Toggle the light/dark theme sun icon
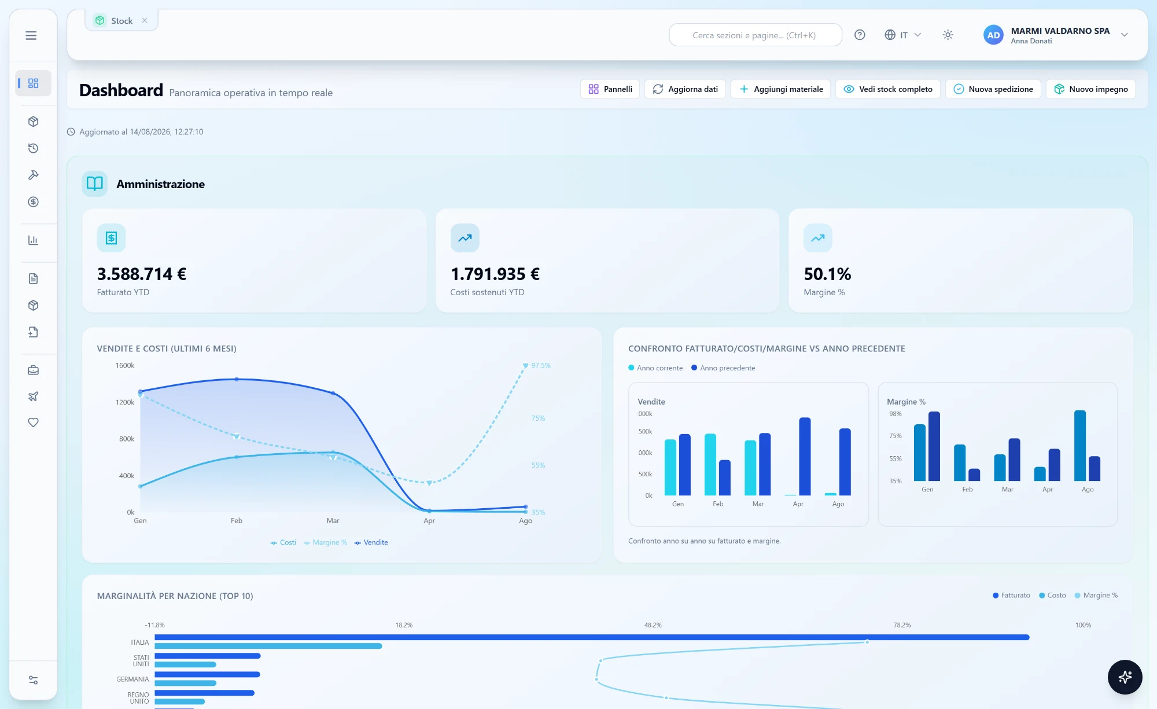This screenshot has width=1157, height=709. pyautogui.click(x=948, y=35)
